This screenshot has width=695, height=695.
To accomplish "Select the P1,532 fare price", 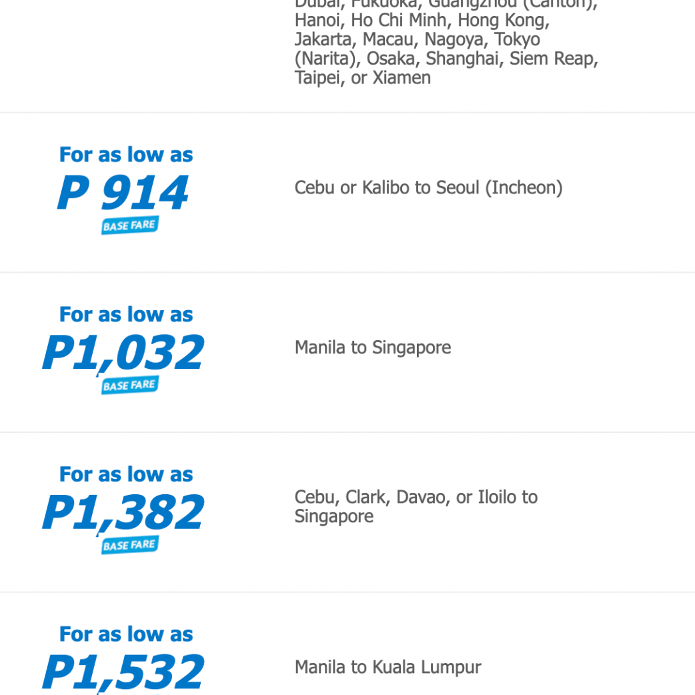I will (x=123, y=672).
